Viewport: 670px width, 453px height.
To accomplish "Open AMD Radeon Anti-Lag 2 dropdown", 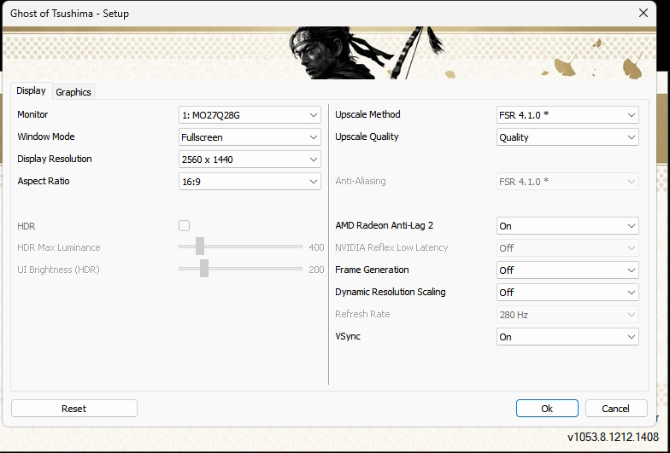I will click(567, 226).
